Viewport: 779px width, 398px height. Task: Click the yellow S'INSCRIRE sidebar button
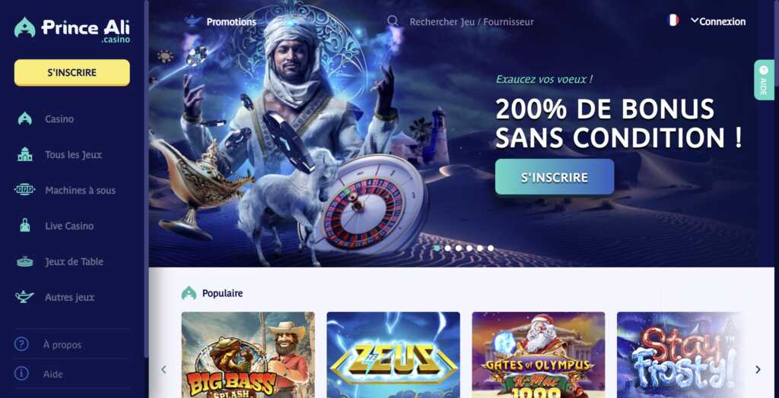(x=72, y=72)
